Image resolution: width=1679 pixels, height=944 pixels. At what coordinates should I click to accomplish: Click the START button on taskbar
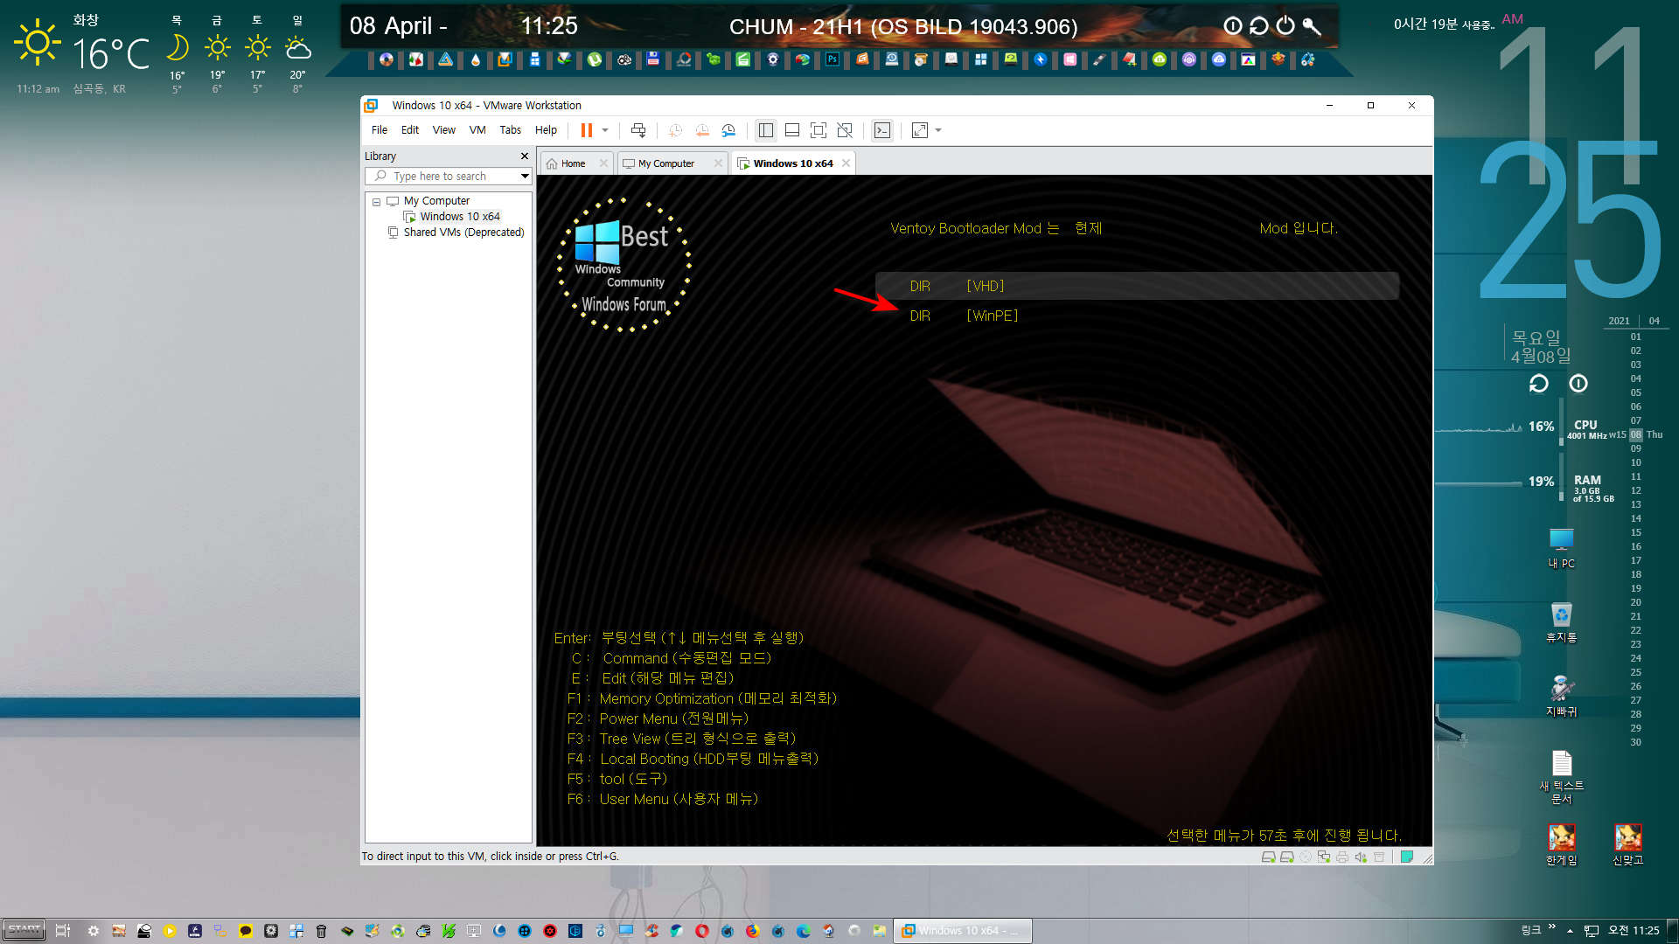(x=24, y=930)
